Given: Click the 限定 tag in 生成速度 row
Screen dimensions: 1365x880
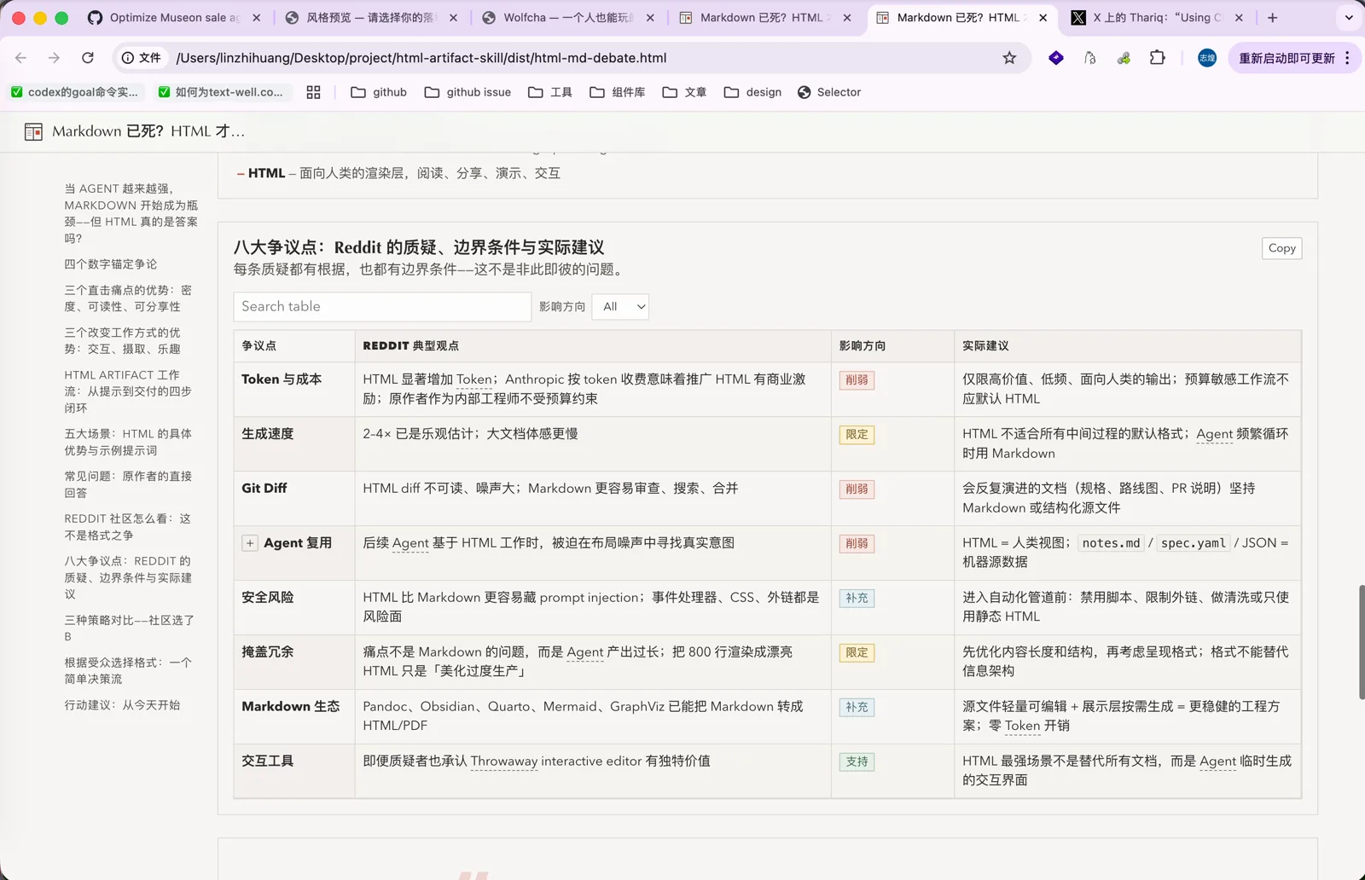Looking at the screenshot, I should 857,435.
